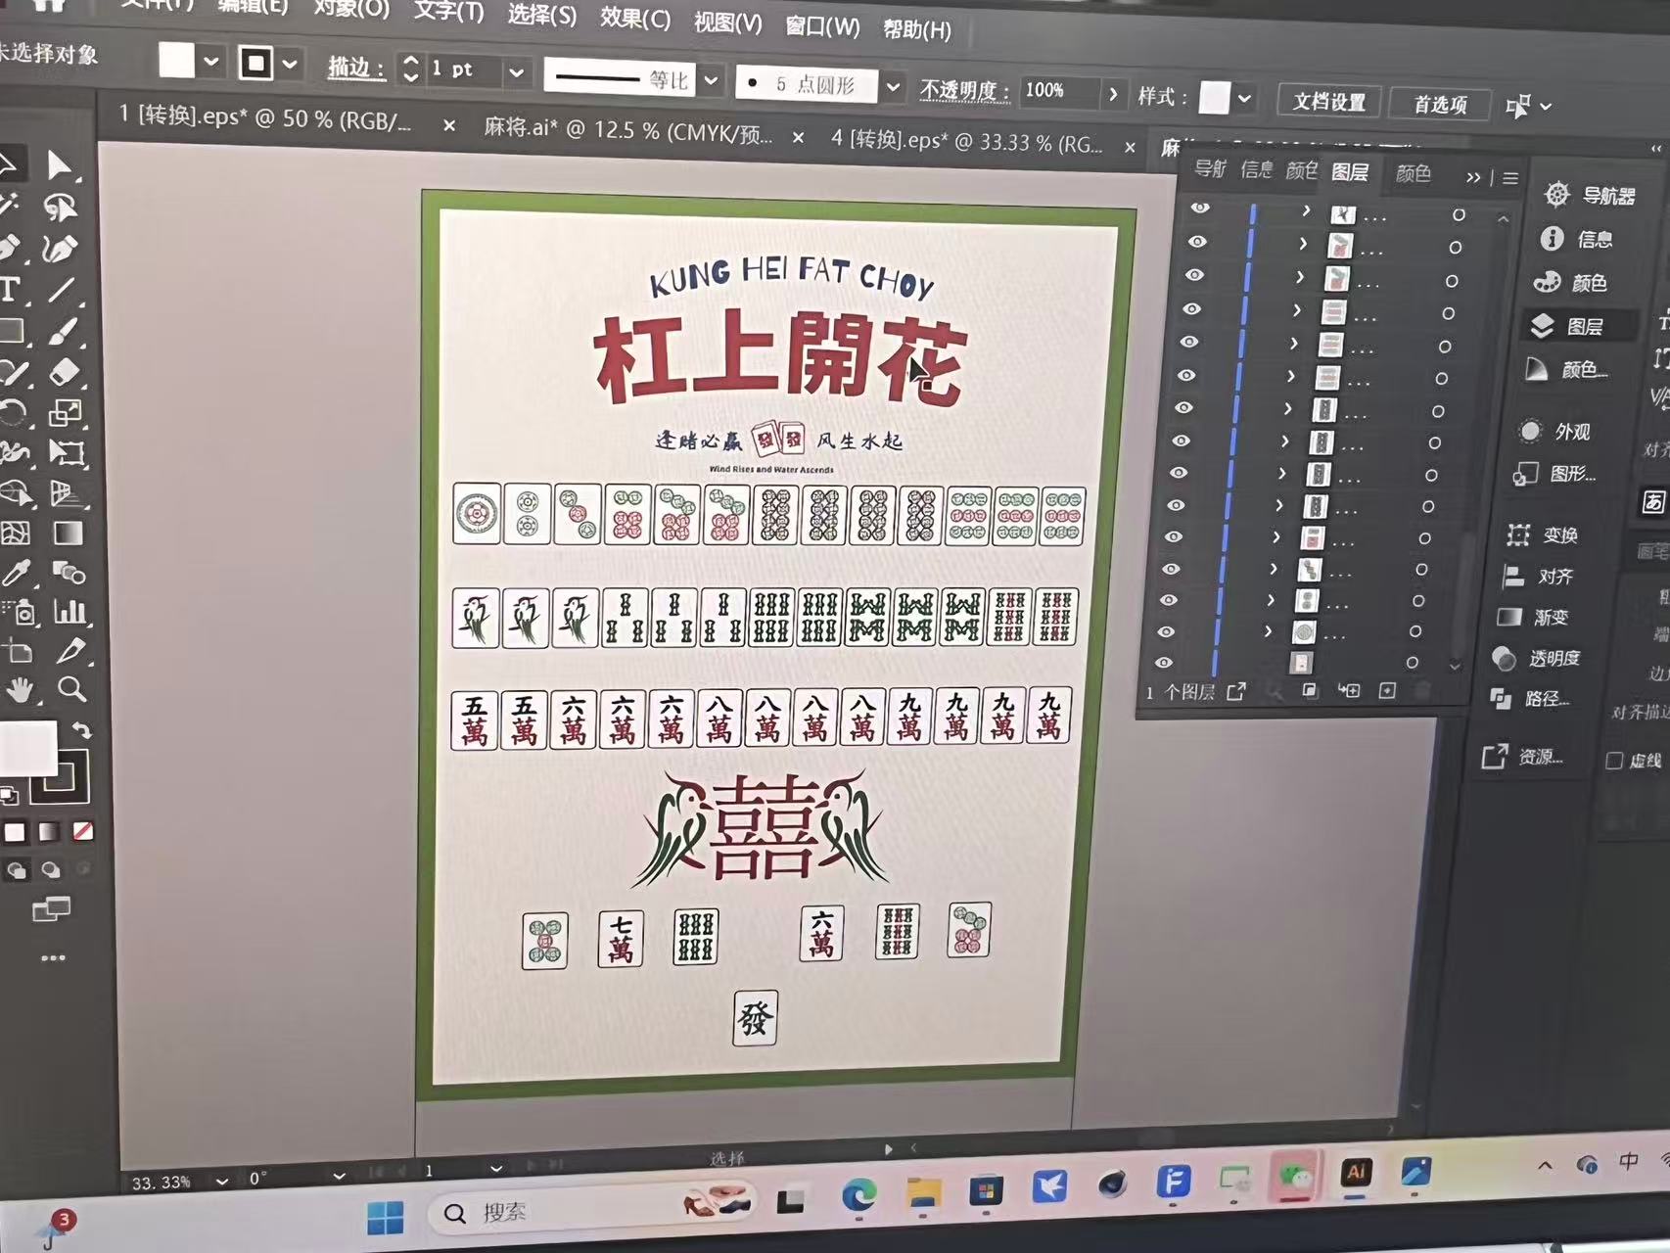Select the Hand tool
This screenshot has width=1670, height=1253.
pos(19,691)
